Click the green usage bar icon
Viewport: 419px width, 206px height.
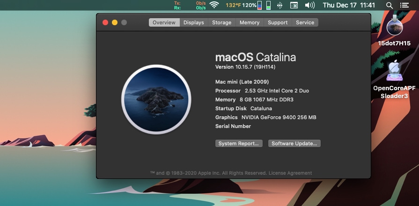pyautogui.click(x=268, y=5)
